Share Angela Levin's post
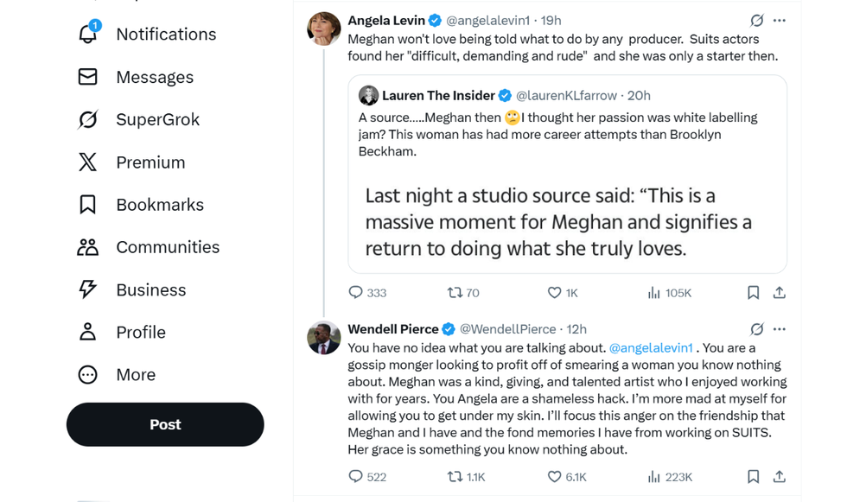The width and height of the screenshot is (847, 502). tap(780, 293)
